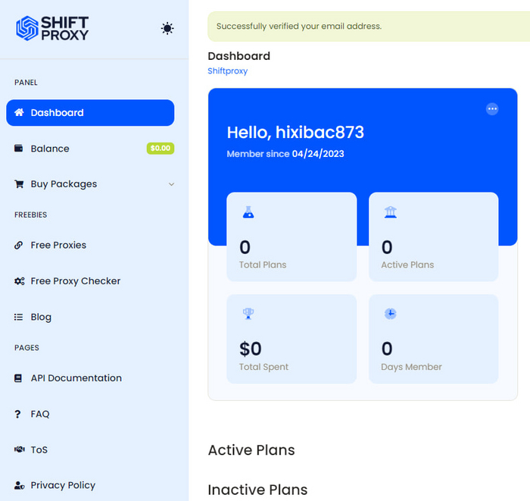Follow the Shiftproxy breadcrumb link

pos(227,71)
